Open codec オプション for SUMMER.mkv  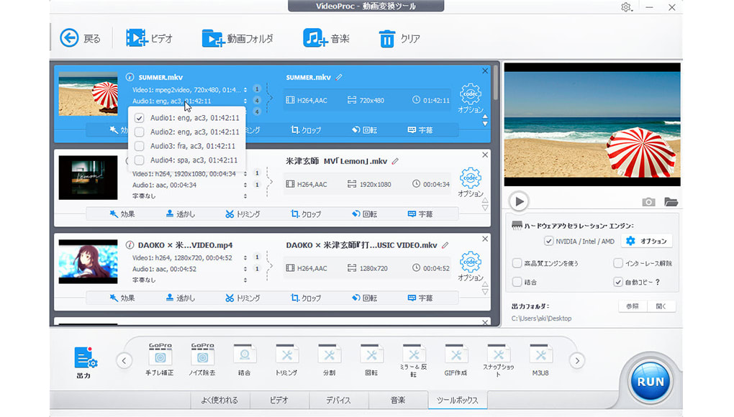[471, 95]
